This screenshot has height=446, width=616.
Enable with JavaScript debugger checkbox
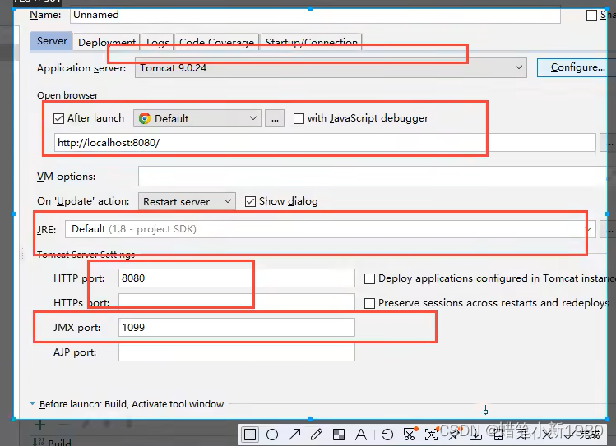pyautogui.click(x=299, y=118)
